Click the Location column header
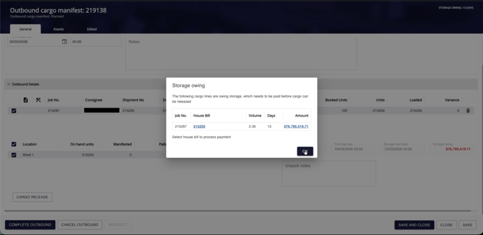483x235 pixels. pyautogui.click(x=30, y=144)
